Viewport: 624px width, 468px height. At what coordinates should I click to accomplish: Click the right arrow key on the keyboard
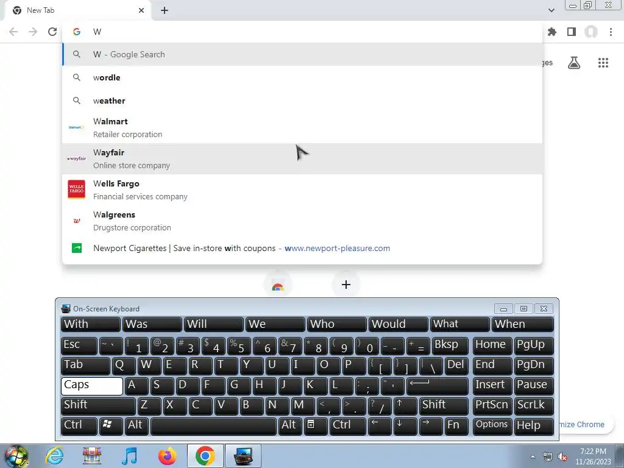click(x=431, y=426)
